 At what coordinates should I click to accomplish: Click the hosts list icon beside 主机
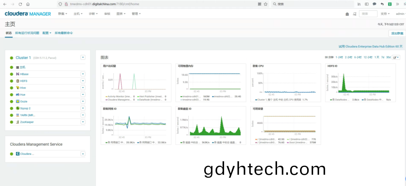click(18, 67)
